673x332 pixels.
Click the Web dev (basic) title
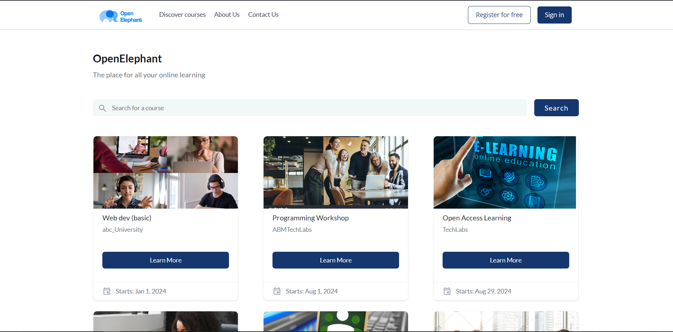[127, 218]
